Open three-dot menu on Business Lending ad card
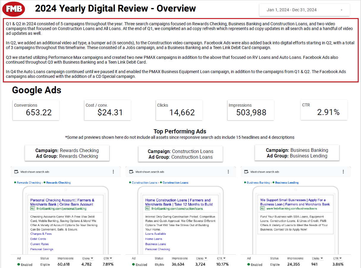This screenshot has width=361, height=268. click(343, 172)
